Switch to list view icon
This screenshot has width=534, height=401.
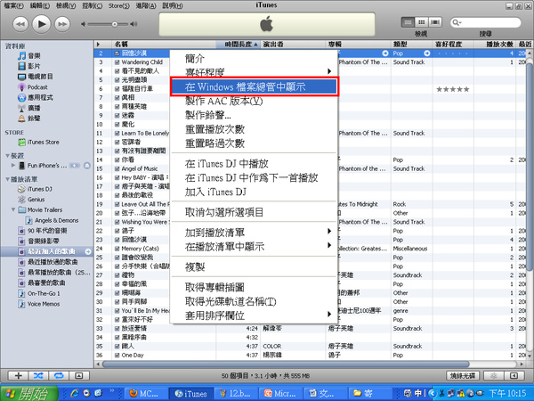click(408, 22)
